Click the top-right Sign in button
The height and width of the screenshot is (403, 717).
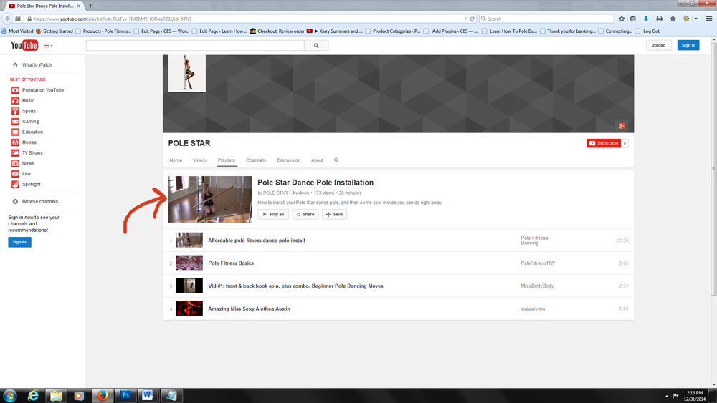point(688,45)
